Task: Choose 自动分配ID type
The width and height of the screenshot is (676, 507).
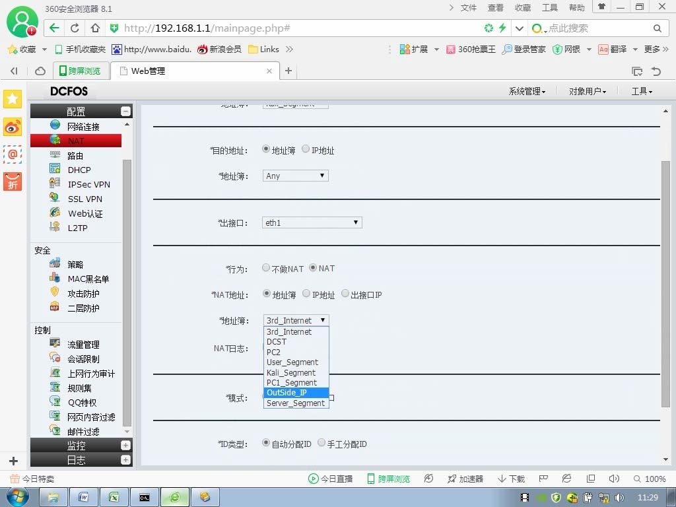Action: 266,443
